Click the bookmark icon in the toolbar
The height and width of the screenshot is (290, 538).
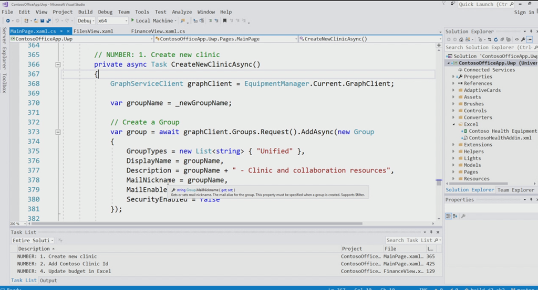pyautogui.click(x=225, y=21)
